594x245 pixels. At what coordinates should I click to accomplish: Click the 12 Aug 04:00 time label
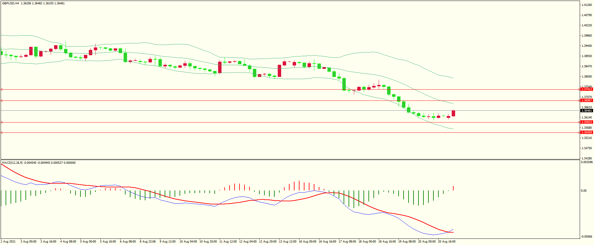tap(248, 242)
